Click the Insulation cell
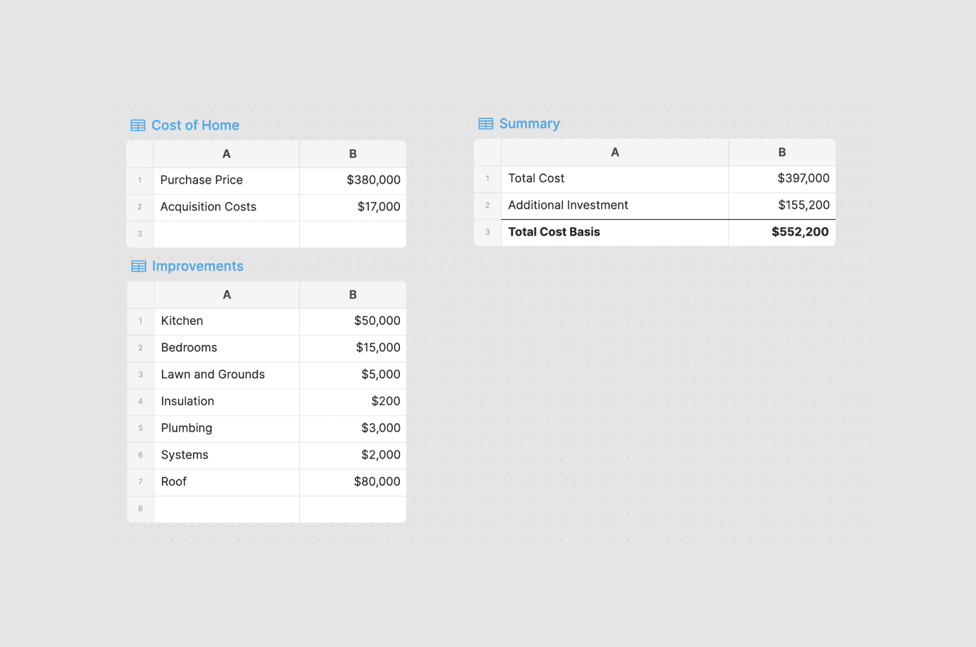The height and width of the screenshot is (647, 976). [x=227, y=402]
